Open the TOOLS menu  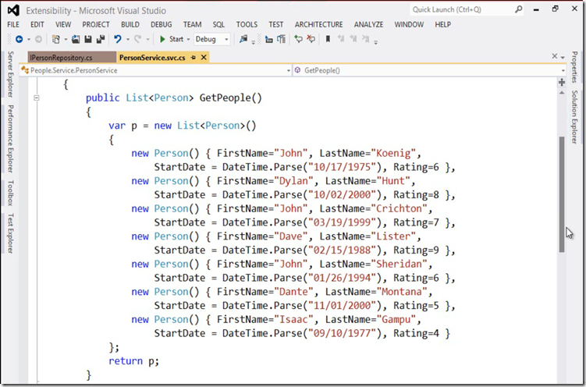[x=247, y=25]
